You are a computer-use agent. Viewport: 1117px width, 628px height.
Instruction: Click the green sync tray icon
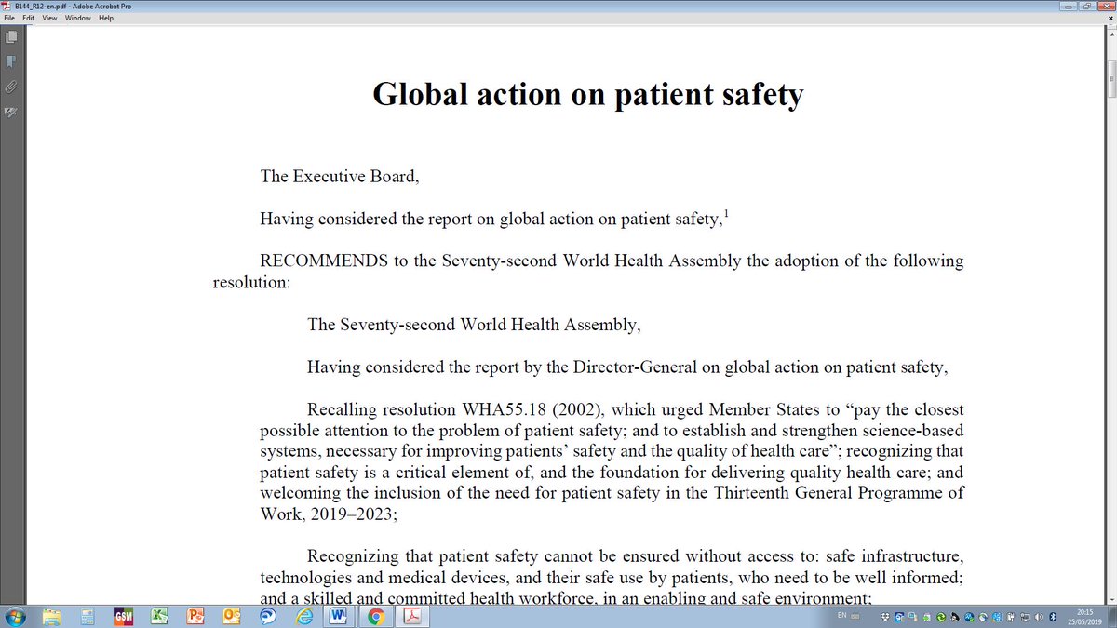click(x=940, y=617)
